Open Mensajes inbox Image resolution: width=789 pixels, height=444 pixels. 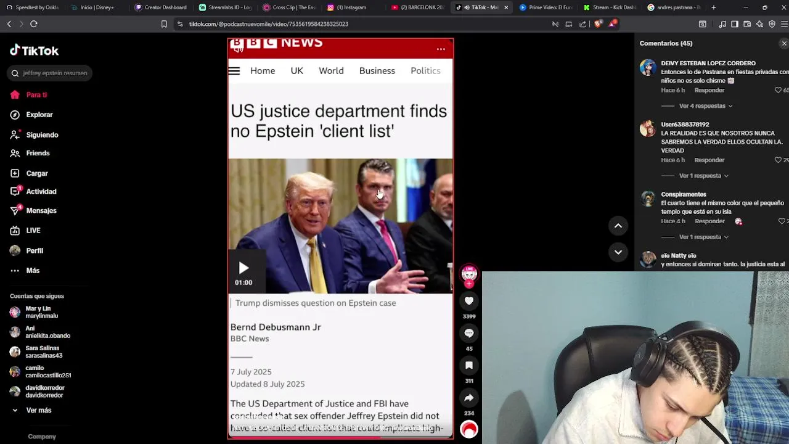33,211
